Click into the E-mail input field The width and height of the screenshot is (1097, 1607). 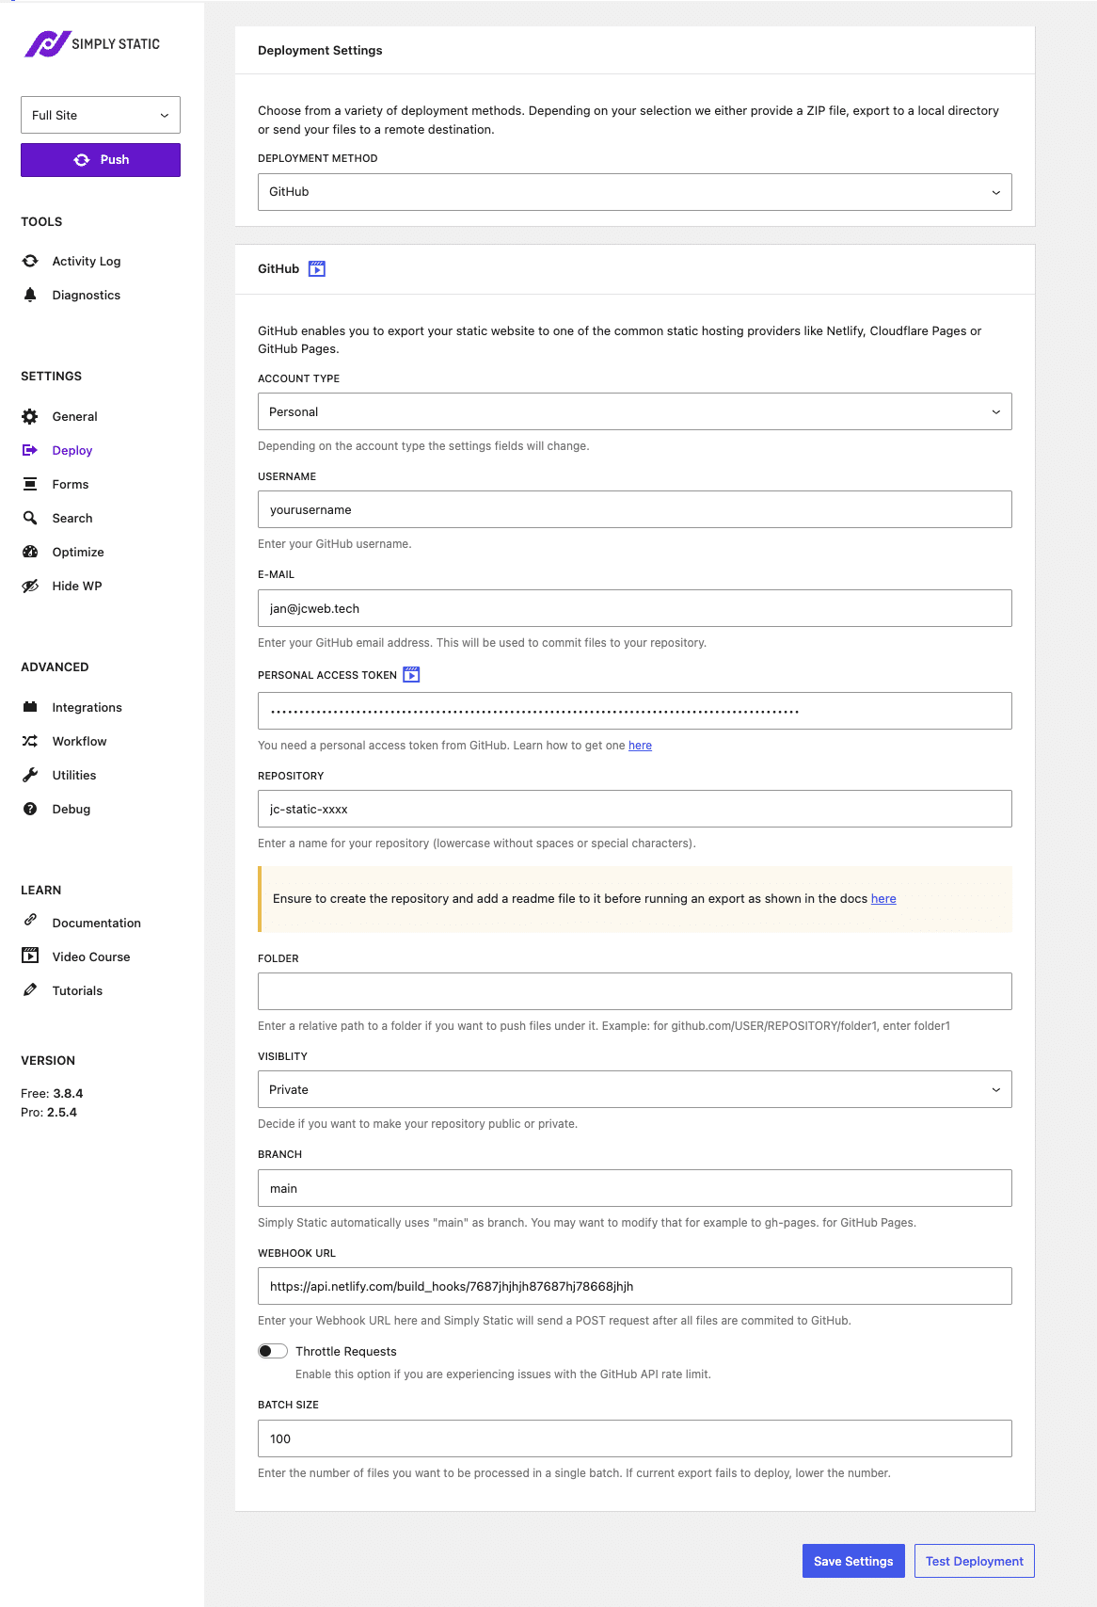coord(635,608)
